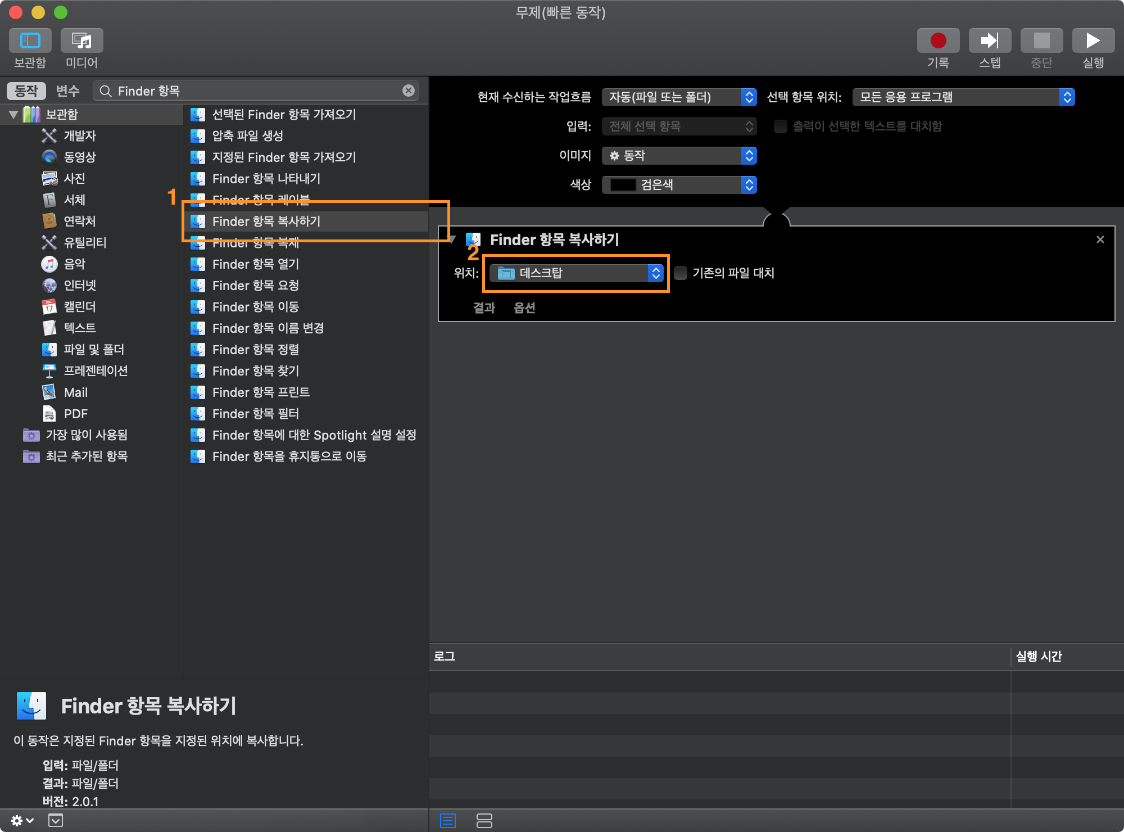Enable the 기존의 파일 대치 checkbox
This screenshot has height=832, width=1124.
pos(681,273)
